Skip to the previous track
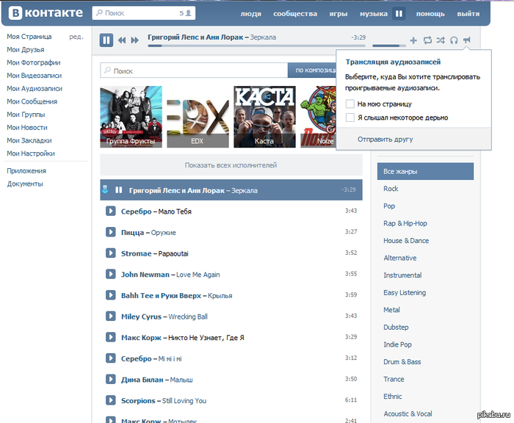 122,40
